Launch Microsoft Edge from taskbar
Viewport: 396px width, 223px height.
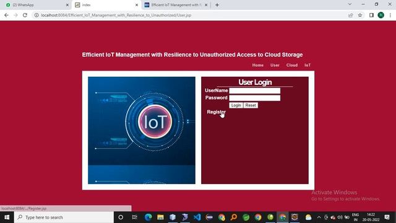[148, 217]
